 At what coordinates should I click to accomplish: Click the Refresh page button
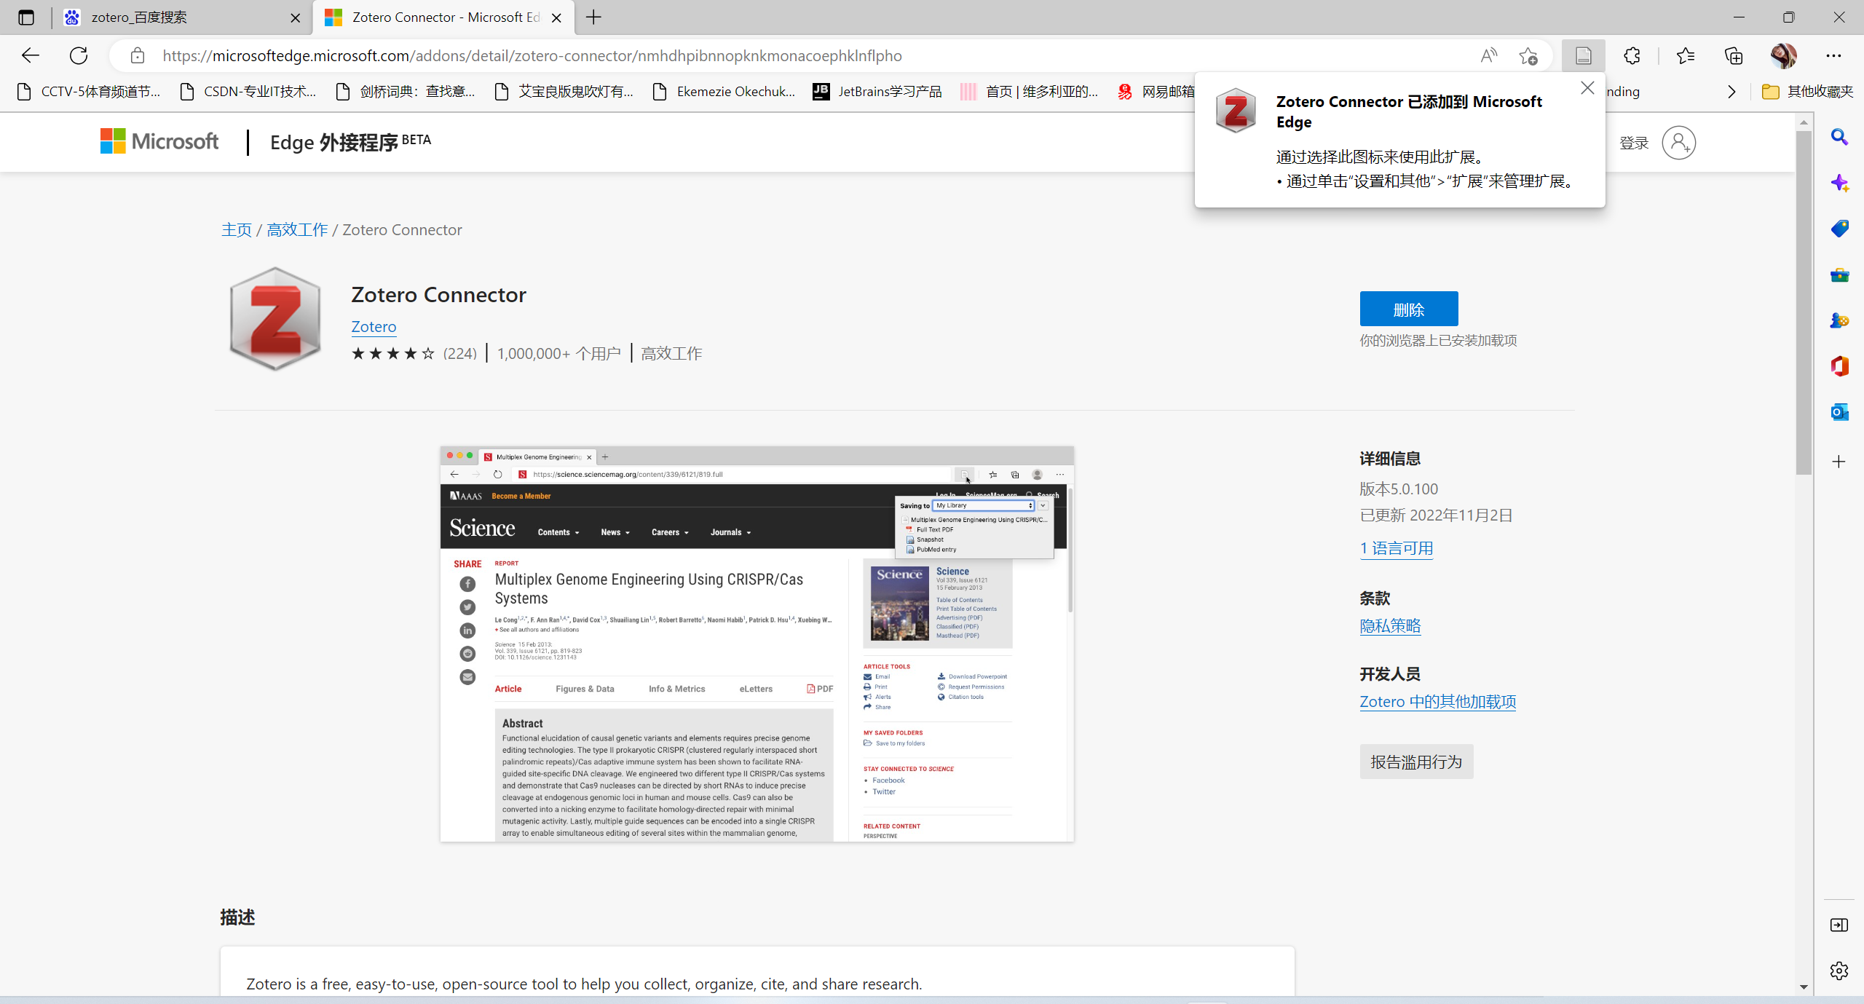click(x=79, y=56)
